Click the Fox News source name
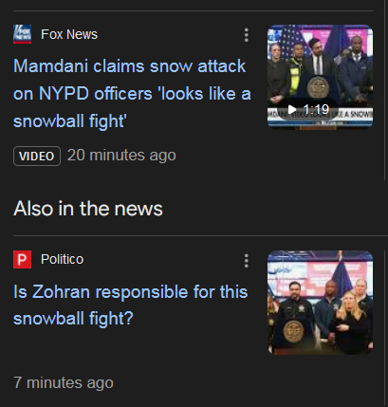388x407 pixels. click(x=69, y=34)
